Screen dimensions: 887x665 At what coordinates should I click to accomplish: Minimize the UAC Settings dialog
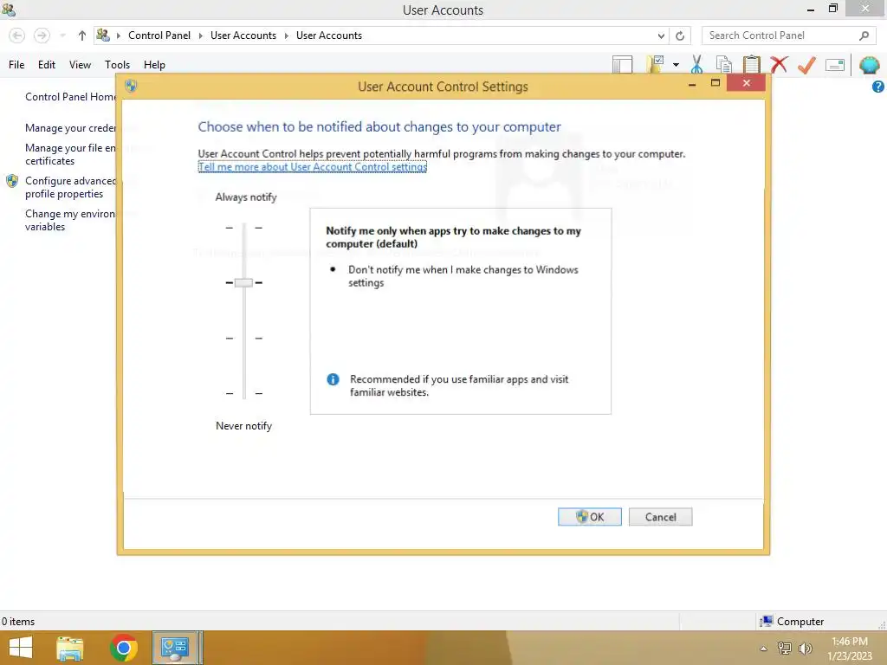coord(692,84)
